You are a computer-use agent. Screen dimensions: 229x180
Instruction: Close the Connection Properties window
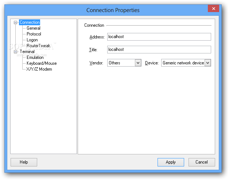pos(214,8)
